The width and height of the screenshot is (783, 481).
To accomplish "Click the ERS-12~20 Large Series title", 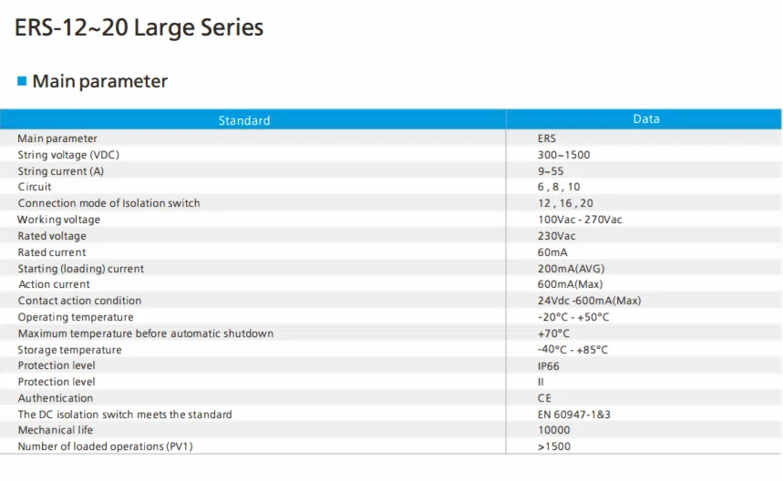I will pyautogui.click(x=139, y=28).
